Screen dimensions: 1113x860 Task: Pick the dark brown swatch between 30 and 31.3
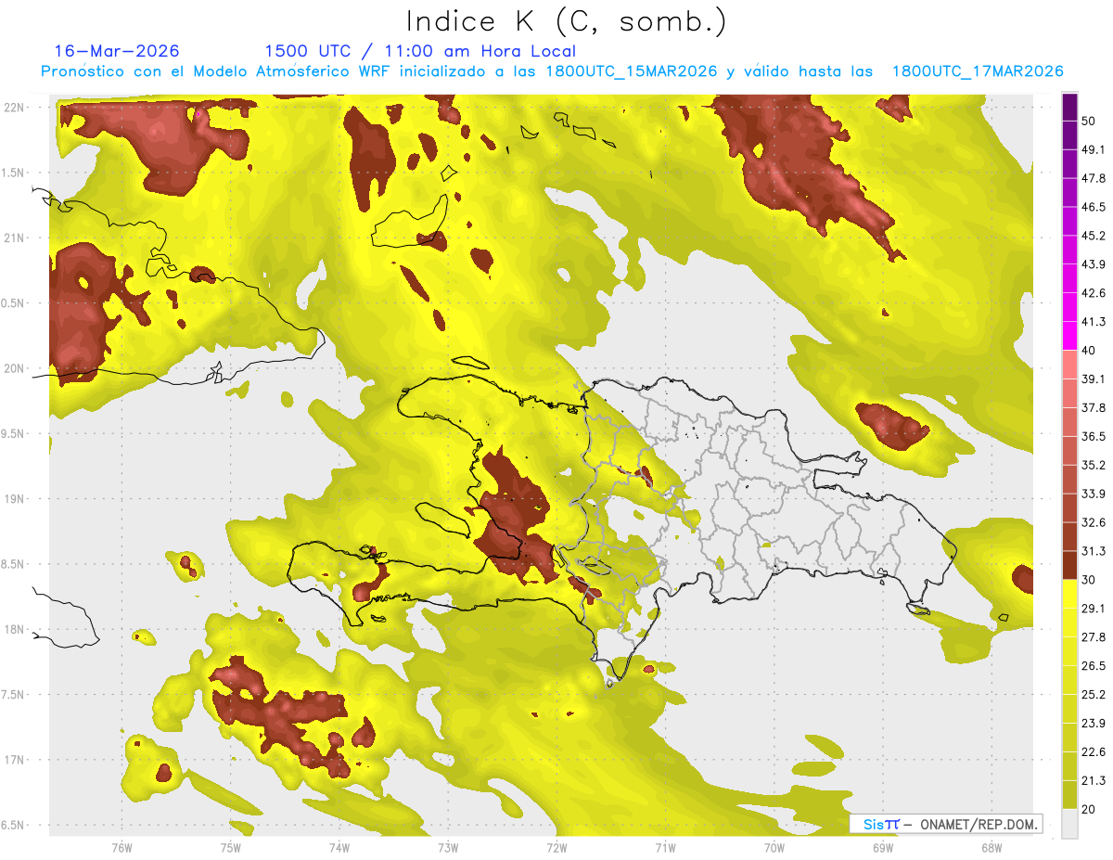click(1069, 566)
